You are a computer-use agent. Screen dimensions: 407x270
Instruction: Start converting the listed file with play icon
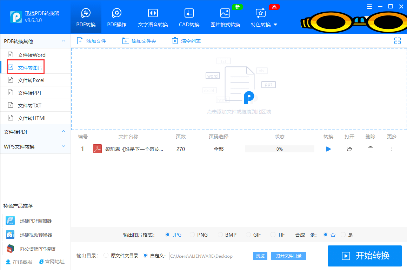328,149
